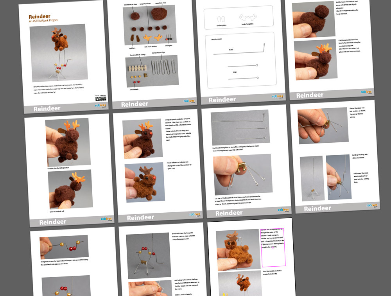Click the Creative Commons license badge on cover
391x296 pixels.
pos(101,99)
